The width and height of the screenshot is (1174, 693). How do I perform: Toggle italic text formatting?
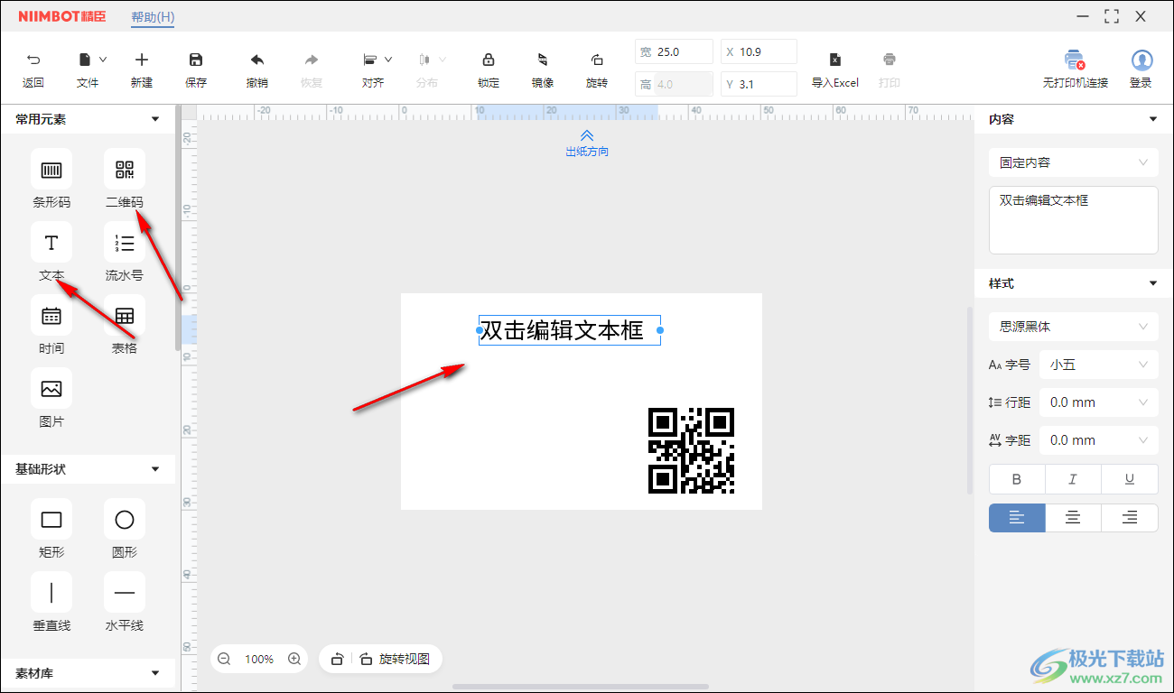tap(1073, 479)
